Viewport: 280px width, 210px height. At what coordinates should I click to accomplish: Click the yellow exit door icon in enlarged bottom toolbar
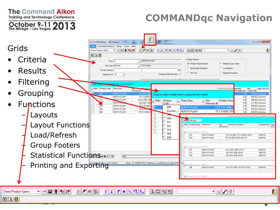pos(273,191)
